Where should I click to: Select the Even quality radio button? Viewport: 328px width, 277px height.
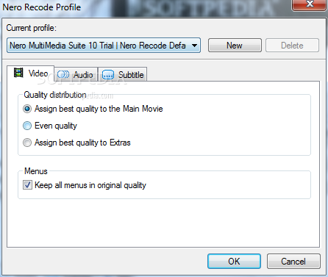pyautogui.click(x=27, y=126)
